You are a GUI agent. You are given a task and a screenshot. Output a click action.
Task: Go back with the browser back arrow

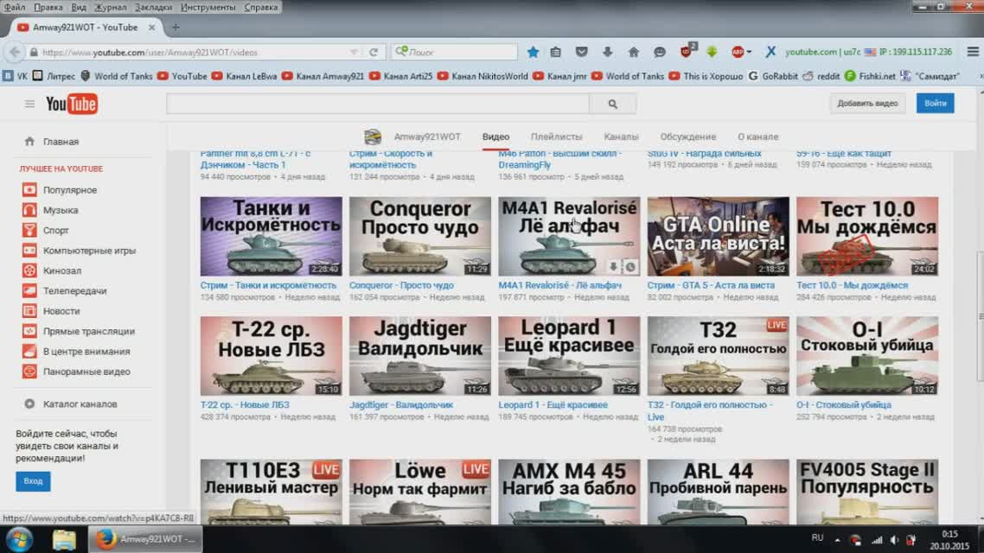[15, 52]
